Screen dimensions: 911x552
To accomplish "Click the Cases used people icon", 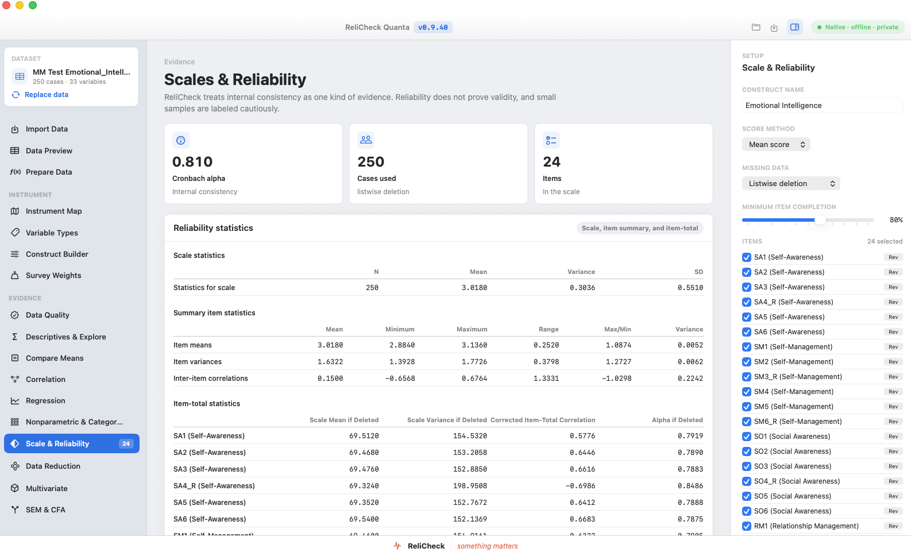I will click(x=366, y=140).
